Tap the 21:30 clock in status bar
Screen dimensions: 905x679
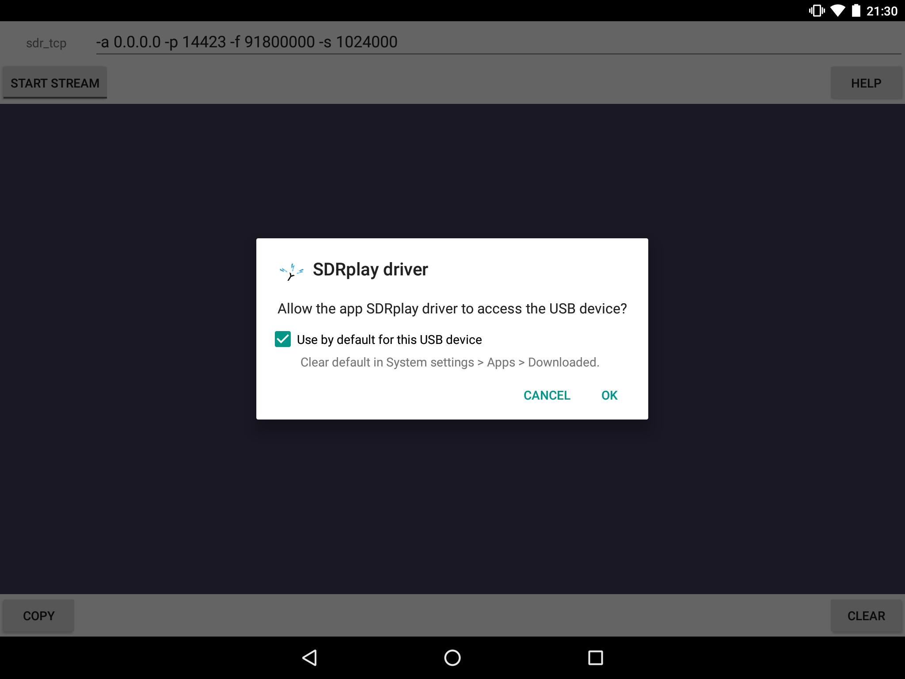(x=882, y=11)
